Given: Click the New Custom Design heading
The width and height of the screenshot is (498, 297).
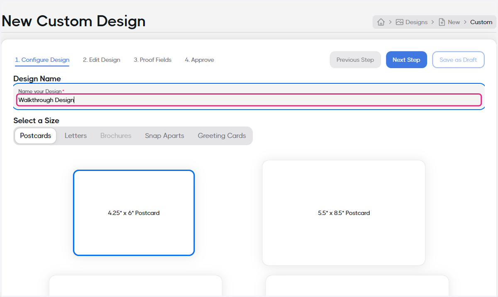Looking at the screenshot, I should 73,21.
